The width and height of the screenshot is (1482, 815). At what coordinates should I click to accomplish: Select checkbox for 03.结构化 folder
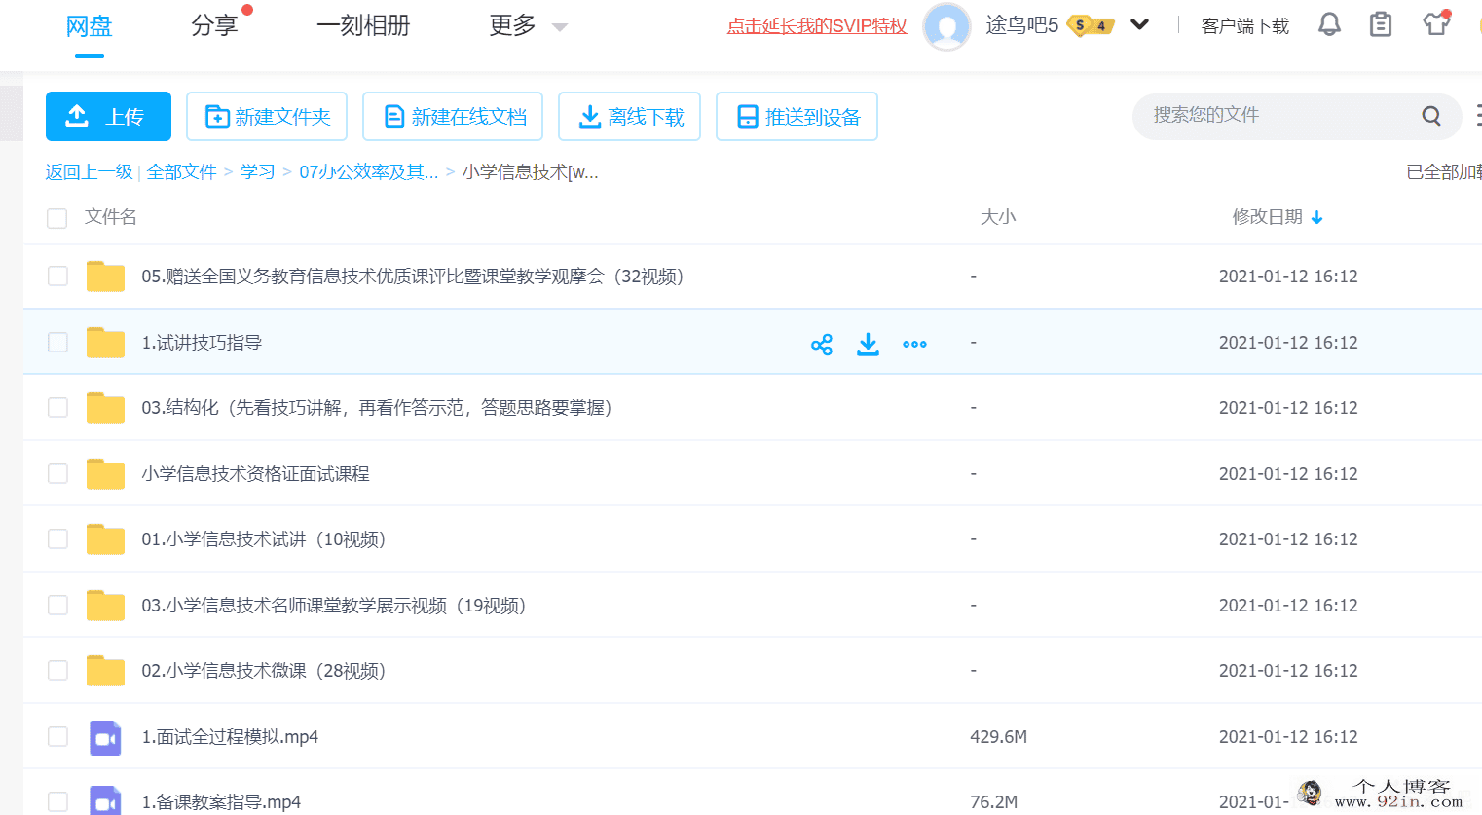click(57, 408)
